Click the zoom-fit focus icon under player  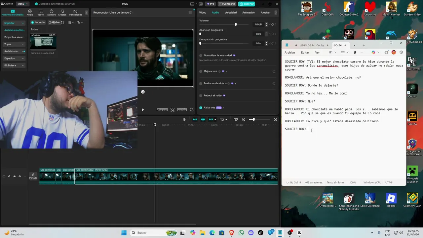(173, 110)
